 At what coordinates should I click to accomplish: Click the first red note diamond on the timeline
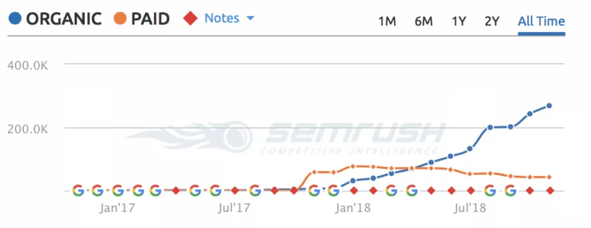[175, 191]
